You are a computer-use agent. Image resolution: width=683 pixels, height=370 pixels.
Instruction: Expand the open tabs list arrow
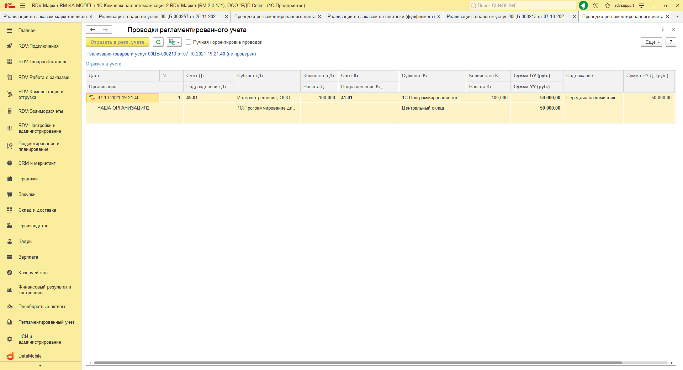coord(677,16)
